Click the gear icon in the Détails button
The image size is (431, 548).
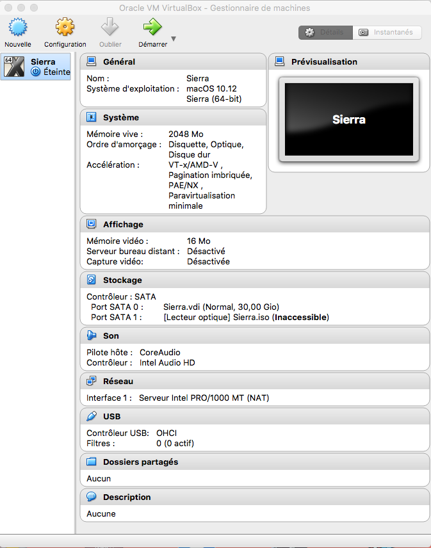pos(309,33)
